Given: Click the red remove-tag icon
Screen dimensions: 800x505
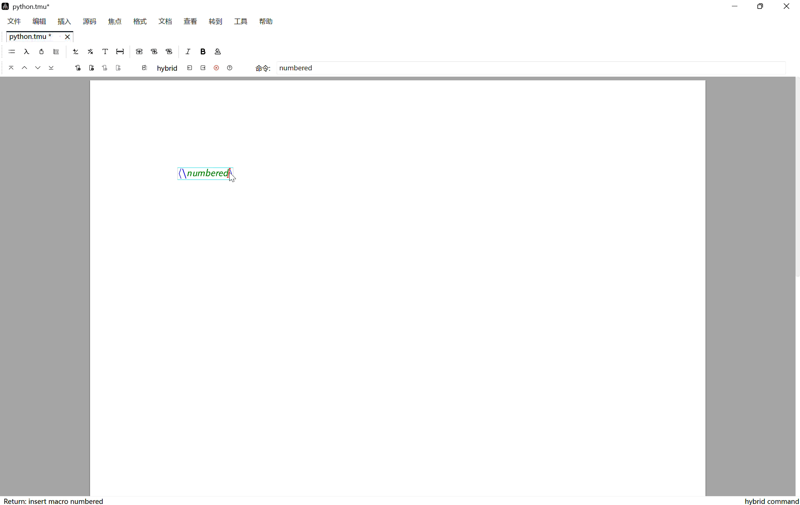Looking at the screenshot, I should (x=216, y=68).
